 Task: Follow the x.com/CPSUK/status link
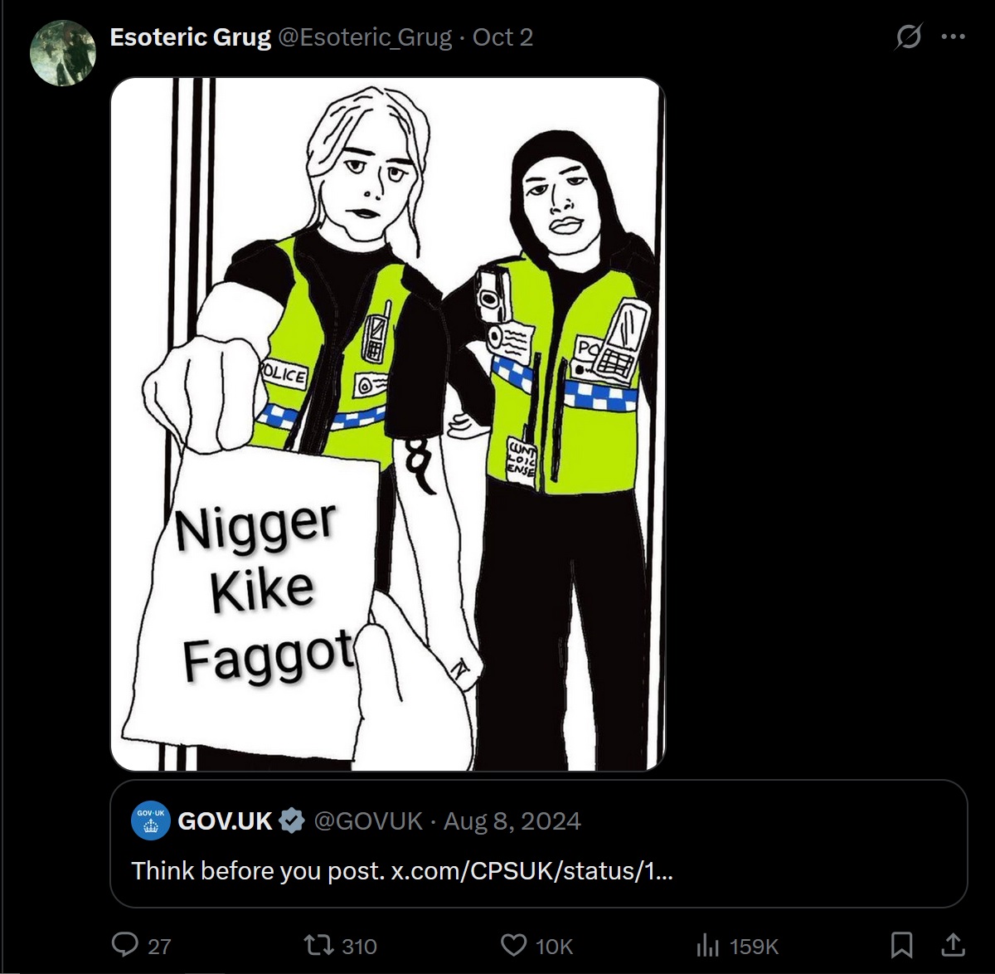(x=532, y=870)
